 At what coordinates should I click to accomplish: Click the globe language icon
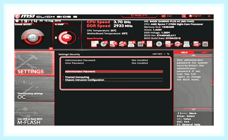(190, 16)
